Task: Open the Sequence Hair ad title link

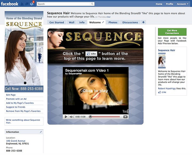Action: click(166, 50)
